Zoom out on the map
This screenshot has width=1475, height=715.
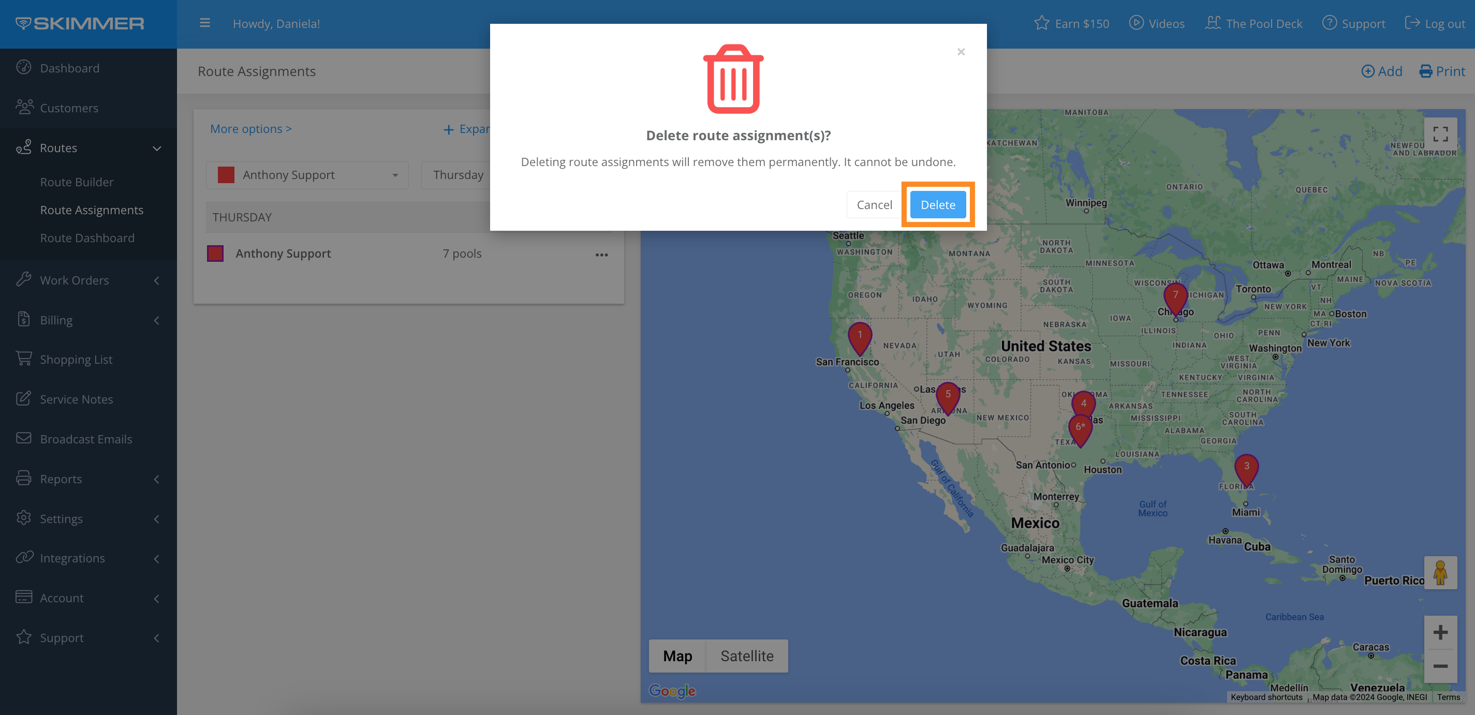point(1440,666)
